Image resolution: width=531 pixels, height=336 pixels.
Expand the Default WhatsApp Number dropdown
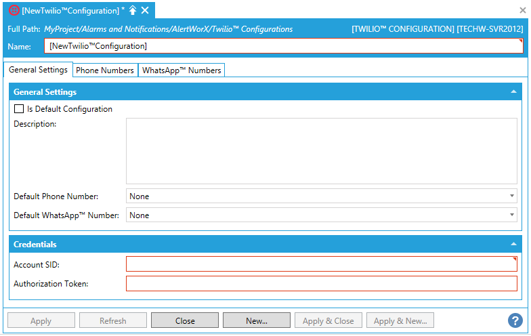[x=322, y=215]
